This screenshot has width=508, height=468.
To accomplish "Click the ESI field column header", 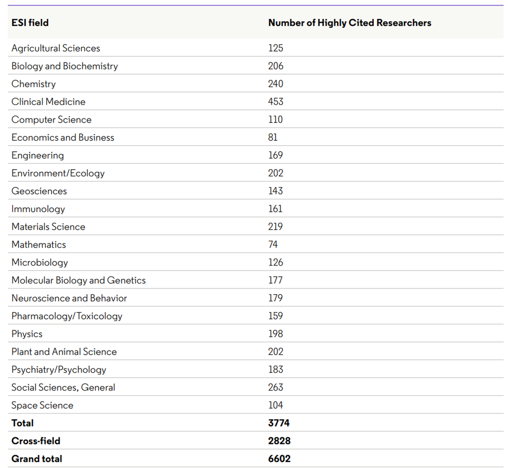I will tap(30, 23).
